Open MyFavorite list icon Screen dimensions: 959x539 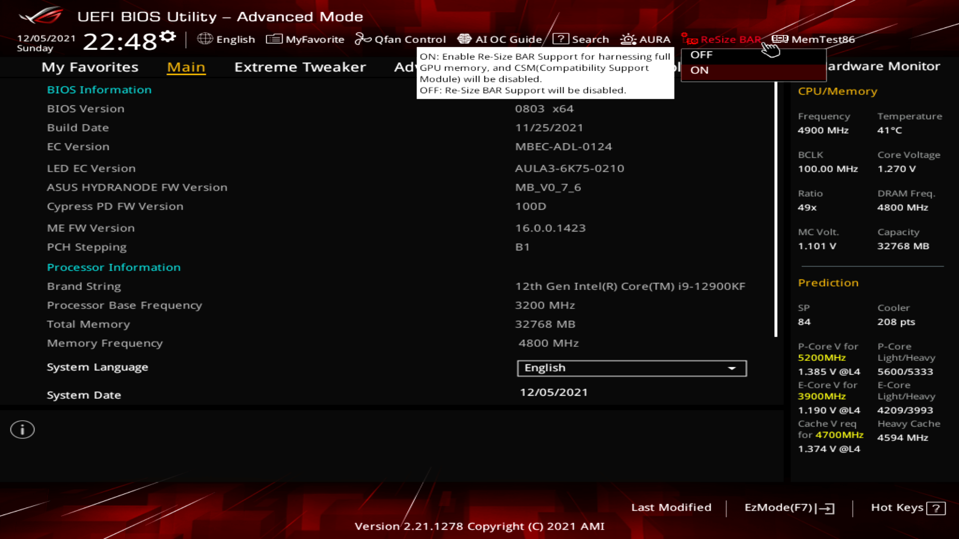274,39
